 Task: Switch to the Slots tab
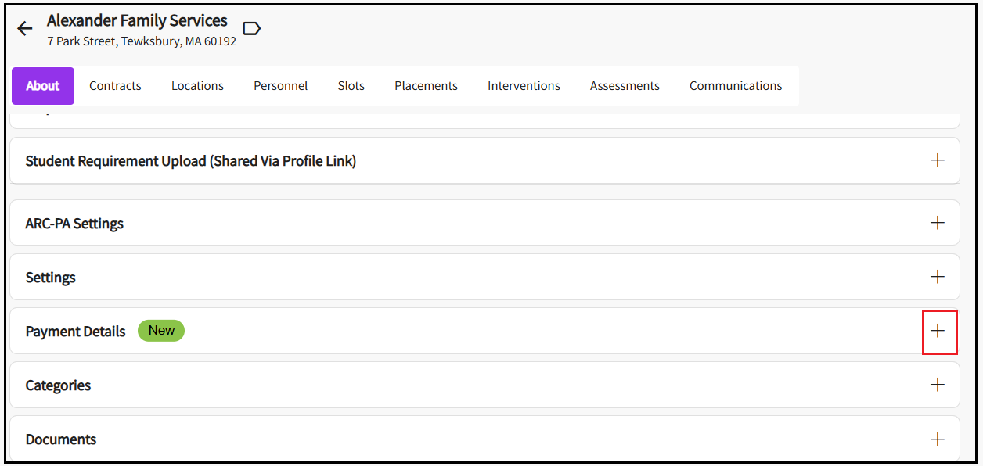351,86
